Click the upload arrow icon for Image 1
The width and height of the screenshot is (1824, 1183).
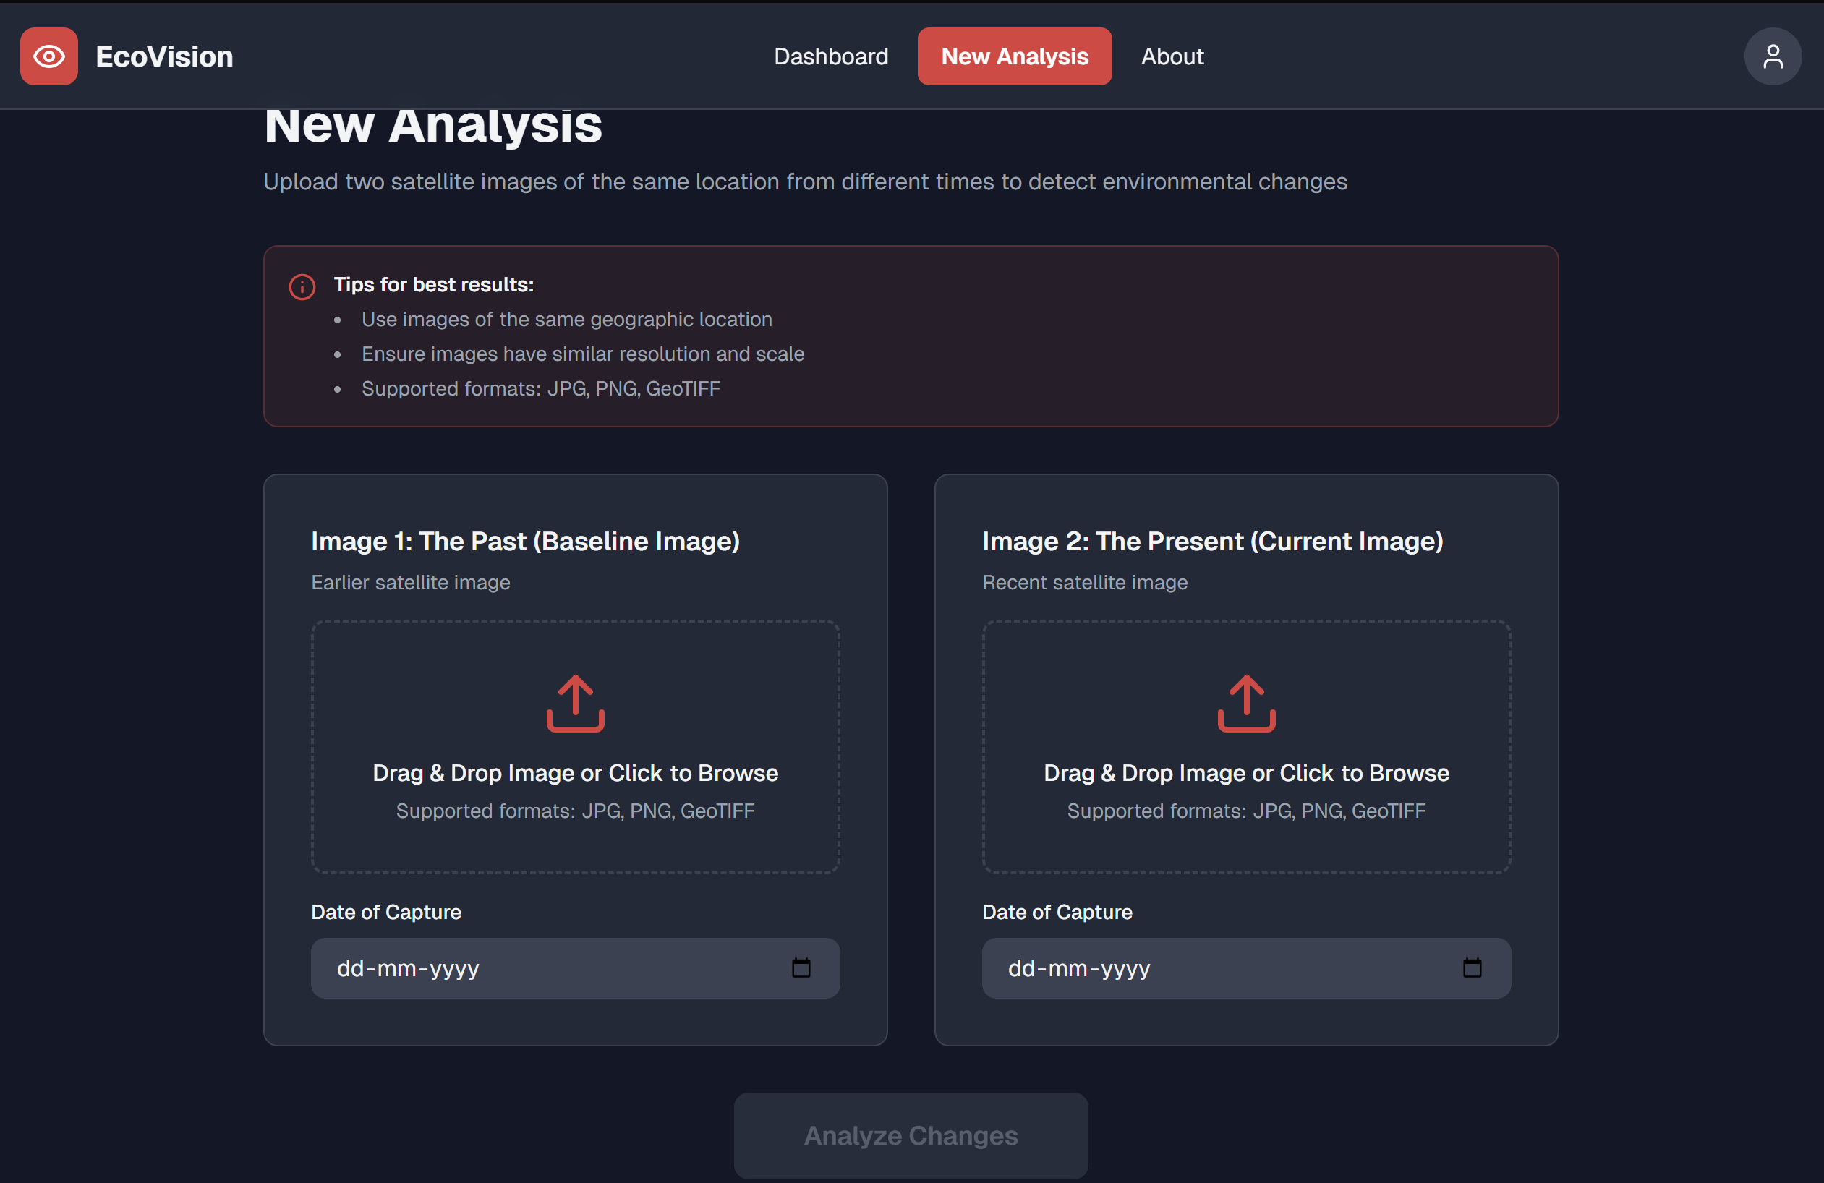[575, 703]
